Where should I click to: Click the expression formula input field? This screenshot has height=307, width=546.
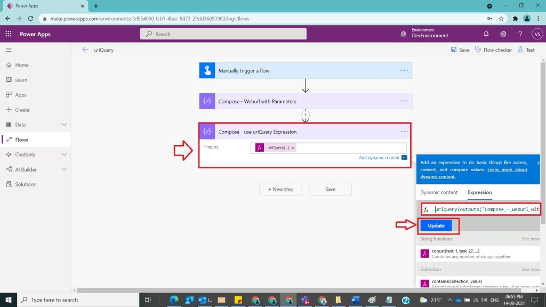485,210
